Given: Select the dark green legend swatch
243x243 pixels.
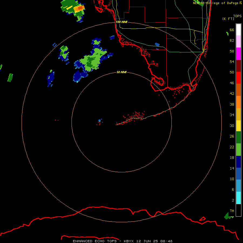Looking at the screenshot, I should (238, 137).
